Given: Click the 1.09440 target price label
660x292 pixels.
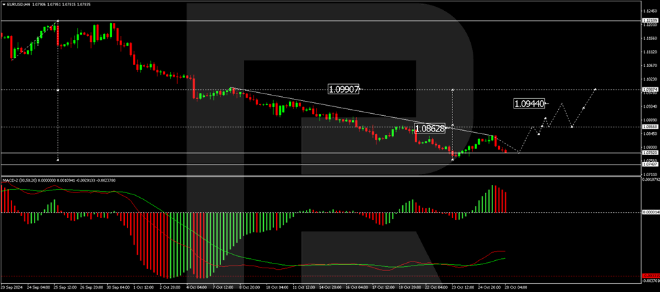Looking at the screenshot, I should (530, 103).
